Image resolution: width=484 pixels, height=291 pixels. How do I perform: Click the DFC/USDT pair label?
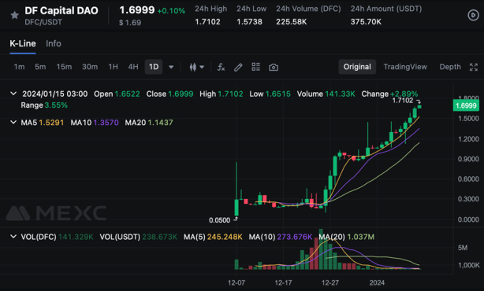pos(43,22)
